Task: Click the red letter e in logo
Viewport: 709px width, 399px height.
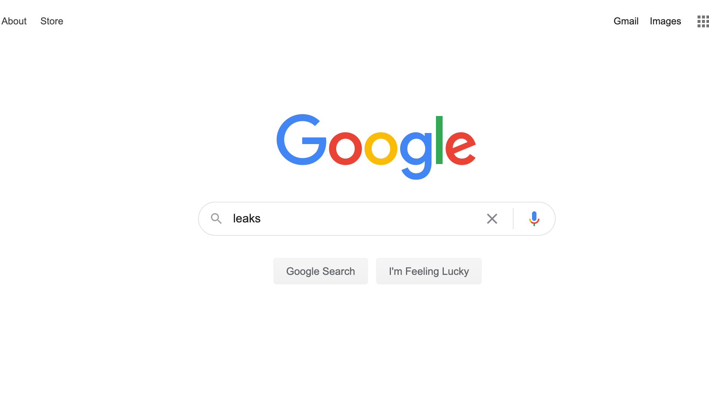Action: tap(460, 148)
